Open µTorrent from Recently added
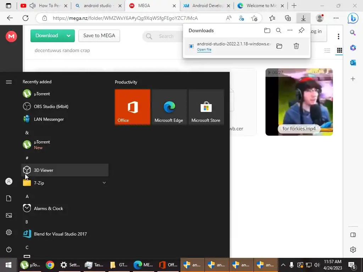The width and height of the screenshot is (363, 272). pos(65,93)
